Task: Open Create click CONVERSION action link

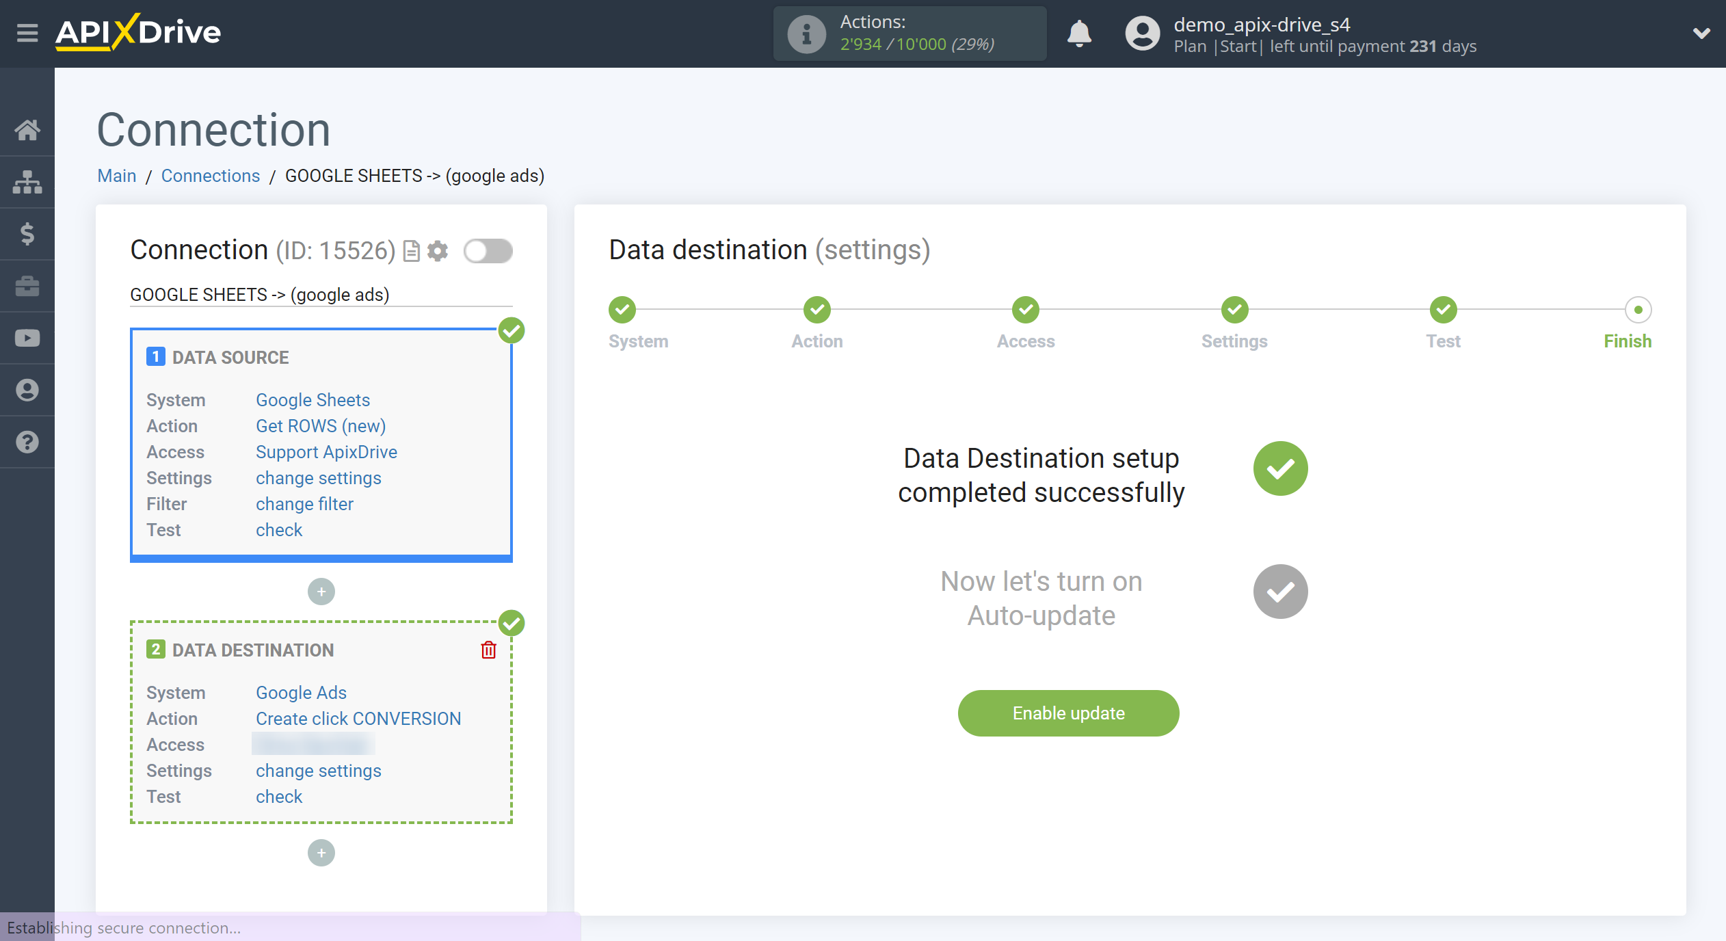Action: point(358,719)
